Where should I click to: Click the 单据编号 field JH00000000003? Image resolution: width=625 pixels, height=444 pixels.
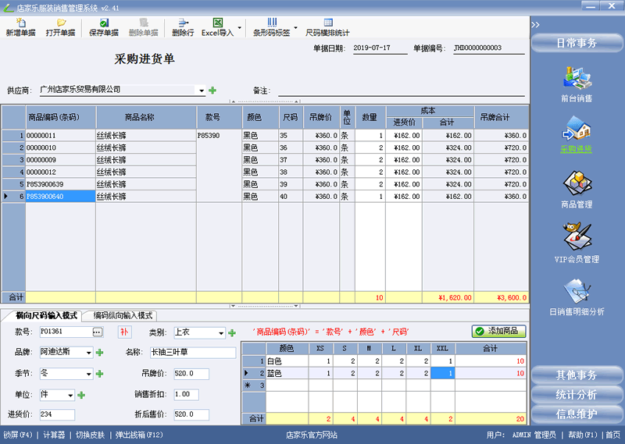[489, 48]
